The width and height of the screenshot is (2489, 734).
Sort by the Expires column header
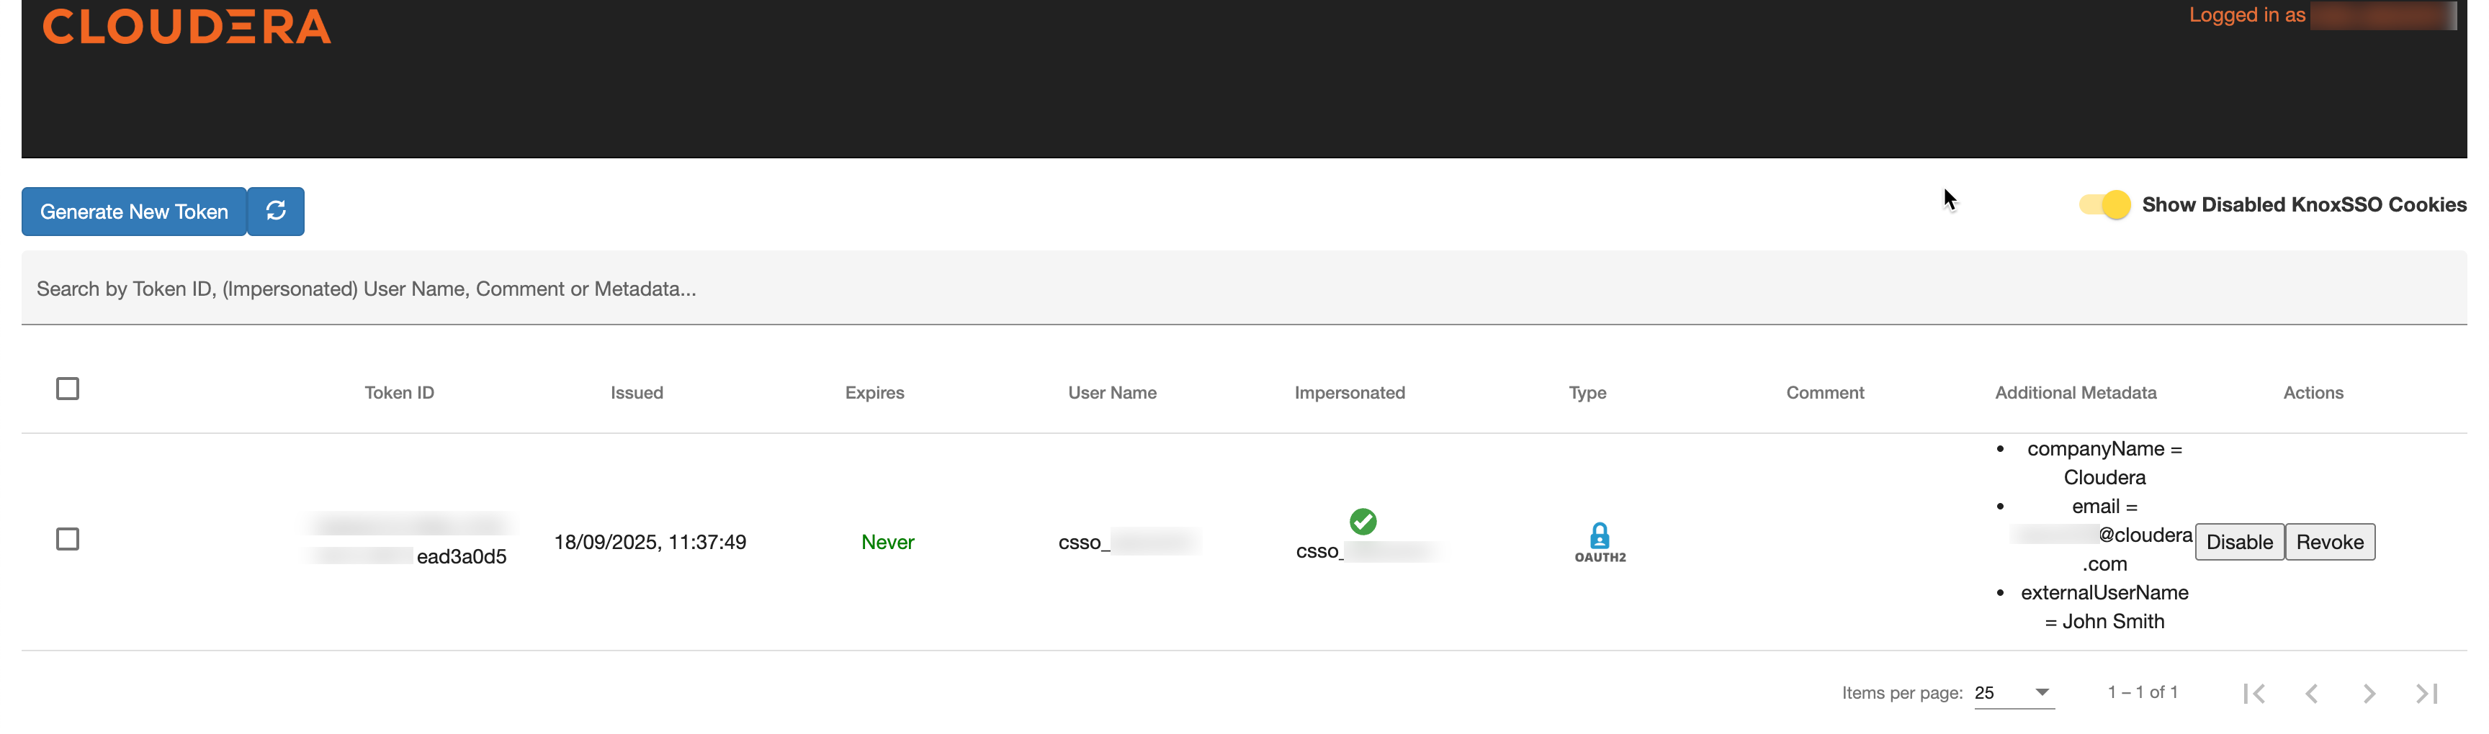[874, 392]
